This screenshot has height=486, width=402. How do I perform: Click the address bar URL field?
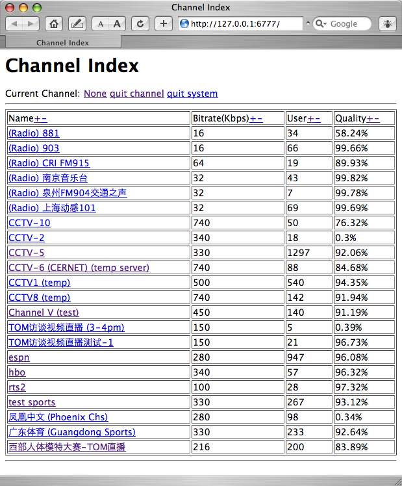(240, 23)
